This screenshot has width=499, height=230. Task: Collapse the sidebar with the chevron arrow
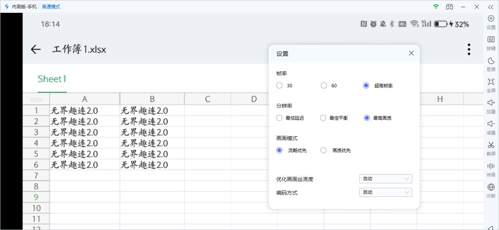tap(491, 6)
